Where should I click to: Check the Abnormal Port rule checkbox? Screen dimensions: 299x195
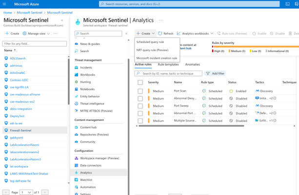coord(140,114)
